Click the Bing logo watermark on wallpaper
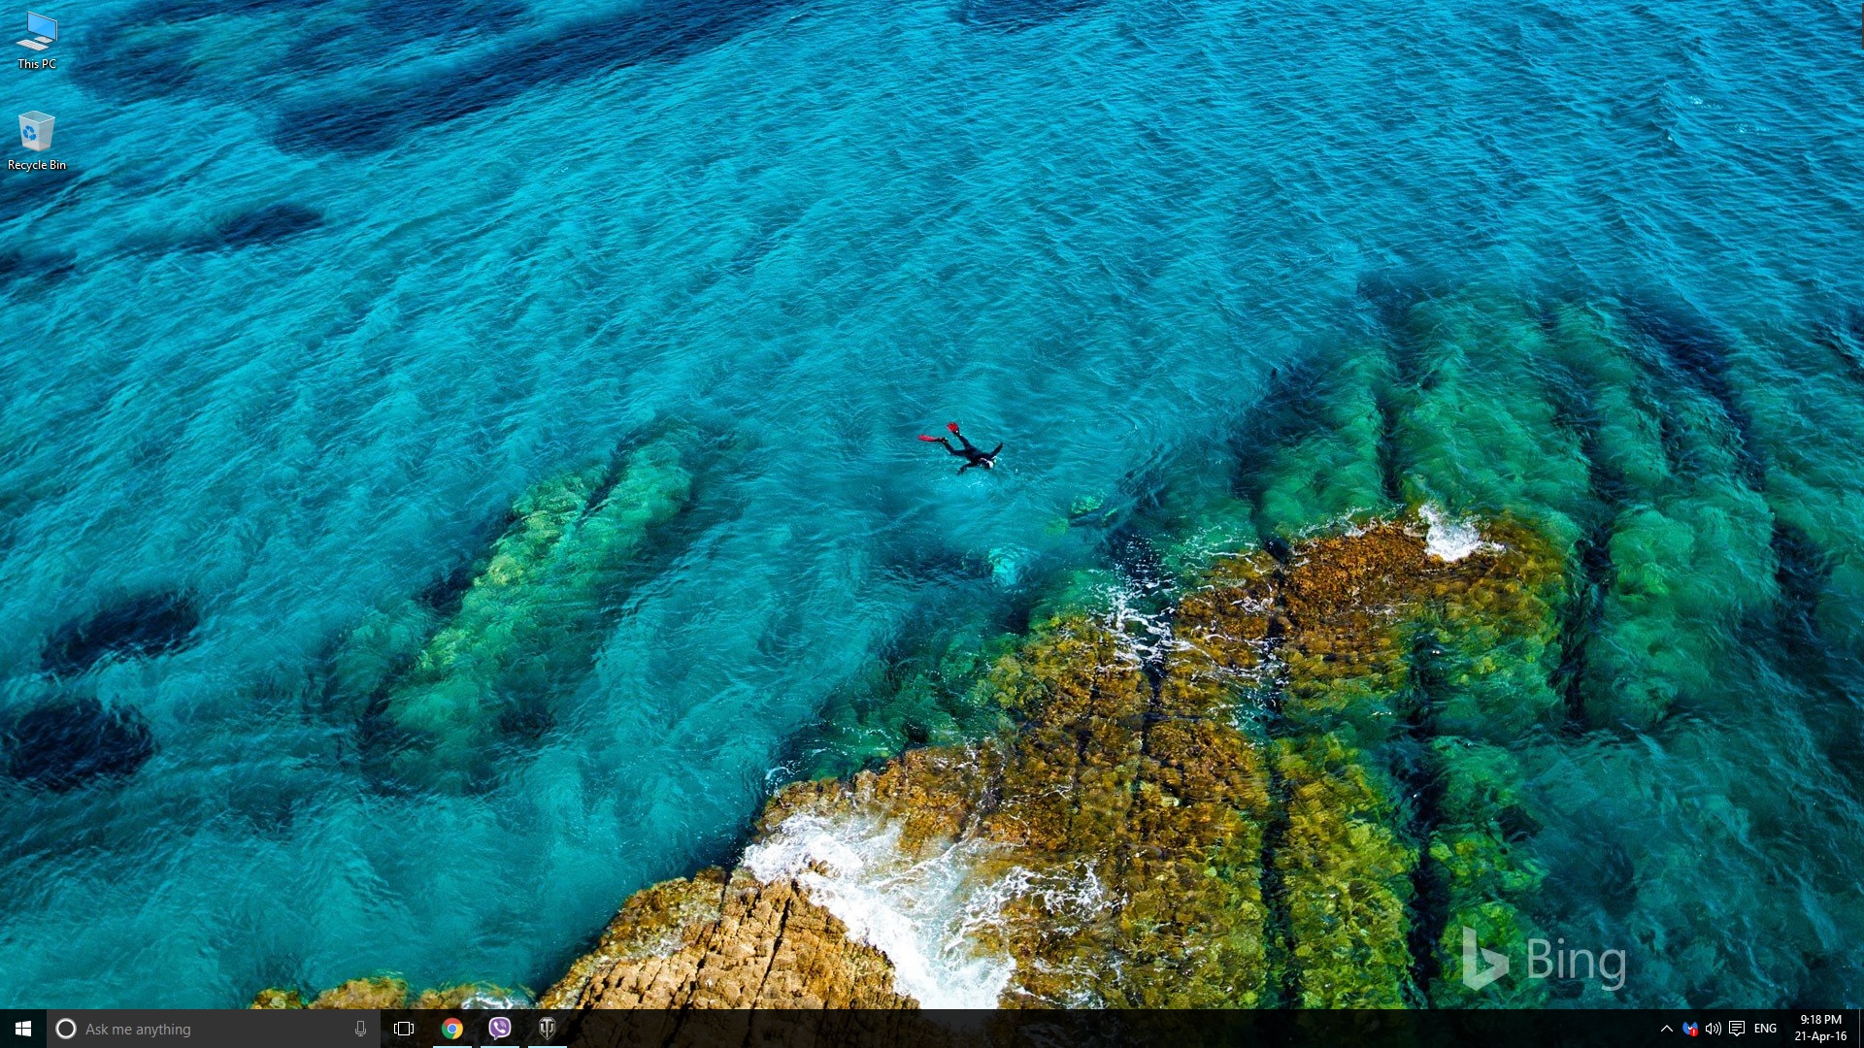The width and height of the screenshot is (1864, 1048). [x=1544, y=960]
